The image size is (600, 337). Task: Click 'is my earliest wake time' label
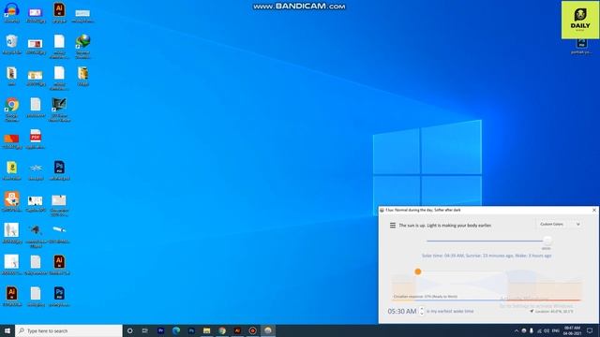click(x=450, y=312)
